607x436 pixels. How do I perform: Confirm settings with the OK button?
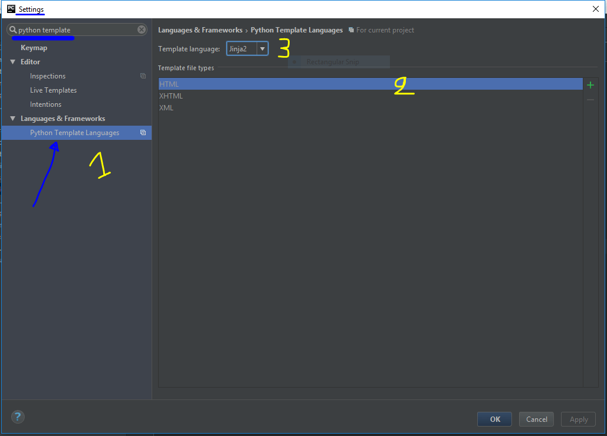495,419
